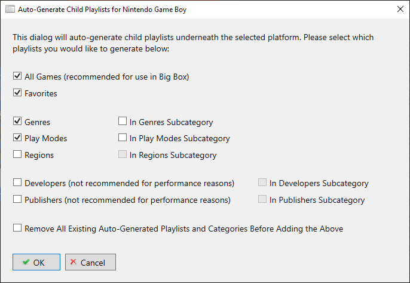Click the dialog title bar text
The width and height of the screenshot is (410, 283).
coord(102,10)
